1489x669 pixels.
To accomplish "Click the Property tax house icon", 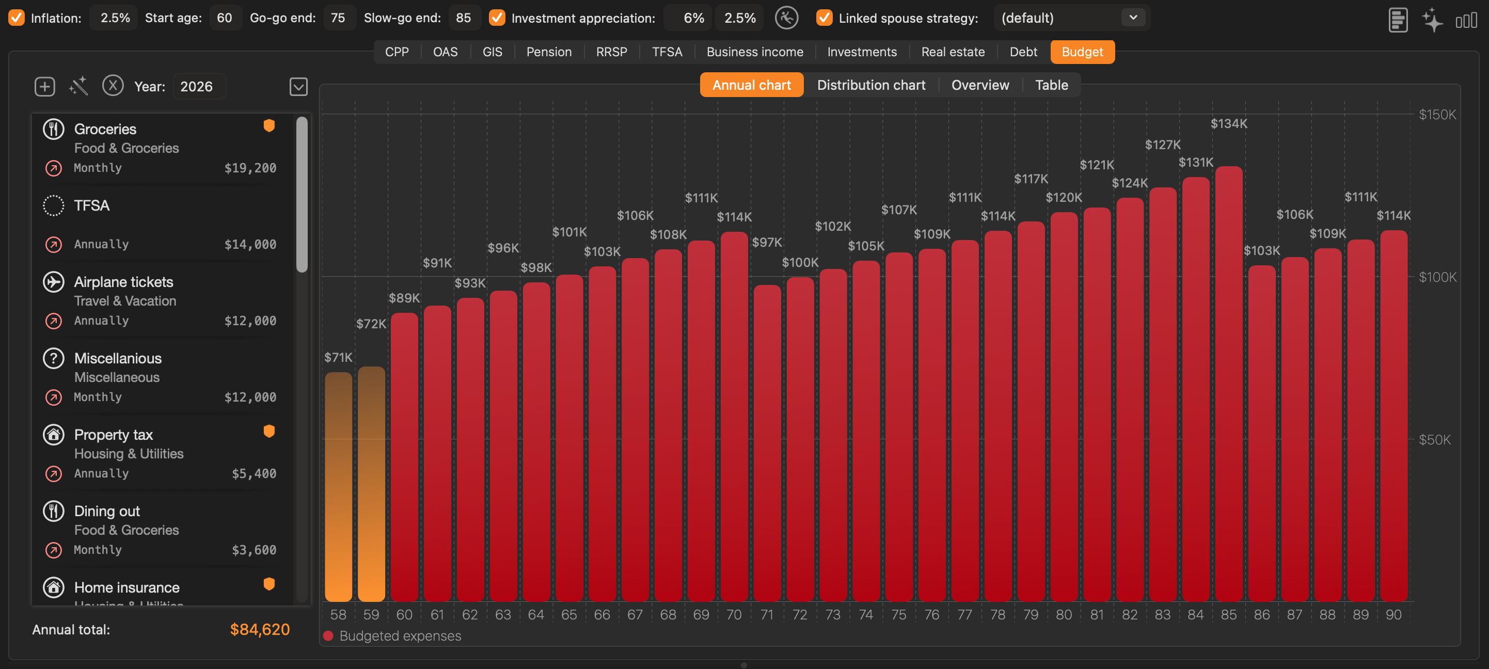I will point(54,435).
